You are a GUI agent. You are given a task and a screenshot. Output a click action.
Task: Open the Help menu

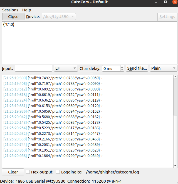(x=27, y=10)
